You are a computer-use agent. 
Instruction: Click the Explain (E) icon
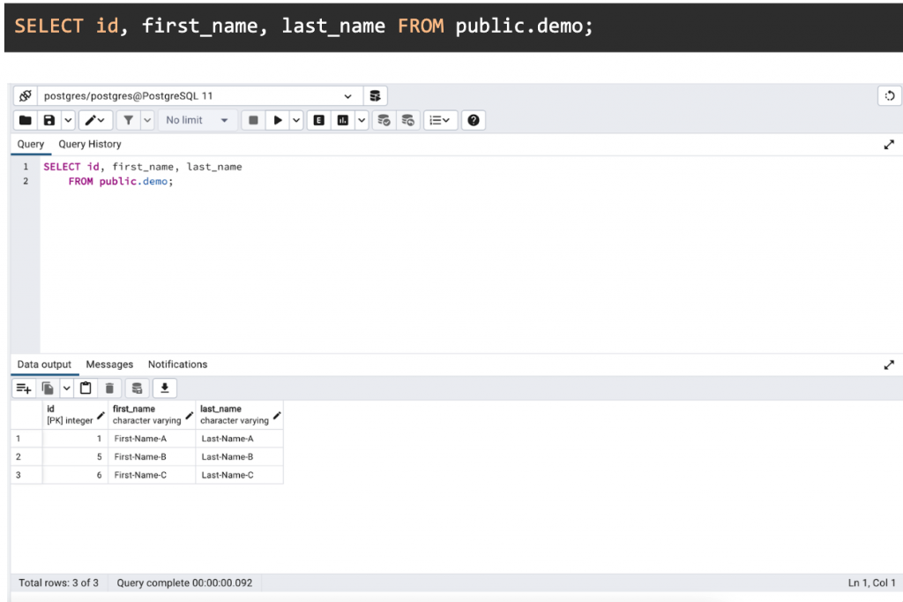tap(319, 120)
